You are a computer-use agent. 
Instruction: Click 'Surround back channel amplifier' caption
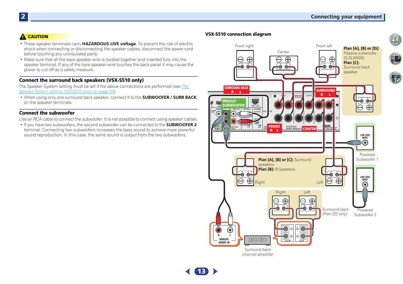coord(258,252)
